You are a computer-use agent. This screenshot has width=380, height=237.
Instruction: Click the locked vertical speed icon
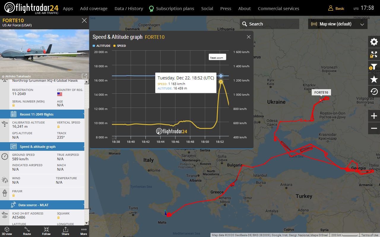pos(58,126)
